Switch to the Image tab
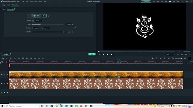Image resolution: width=193 pixels, height=108 pixels. pyautogui.click(x=4, y=5)
